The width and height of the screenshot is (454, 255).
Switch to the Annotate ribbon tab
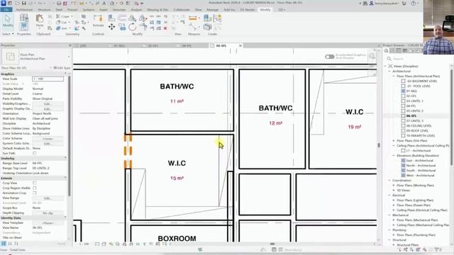click(x=119, y=9)
